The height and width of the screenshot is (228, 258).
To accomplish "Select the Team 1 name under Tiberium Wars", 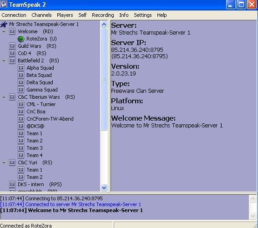I will point(35,133).
